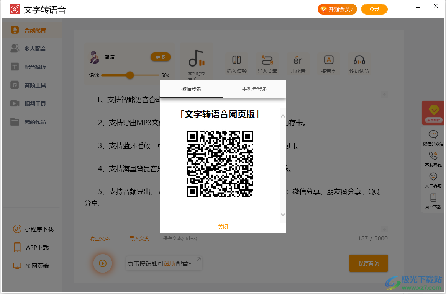Image resolution: width=446 pixels, height=294 pixels.
Task: Click the 清空文本 link
Action: tap(100, 238)
